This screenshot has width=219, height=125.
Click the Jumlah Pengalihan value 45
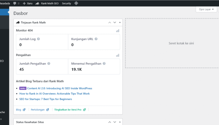[x=22, y=69]
